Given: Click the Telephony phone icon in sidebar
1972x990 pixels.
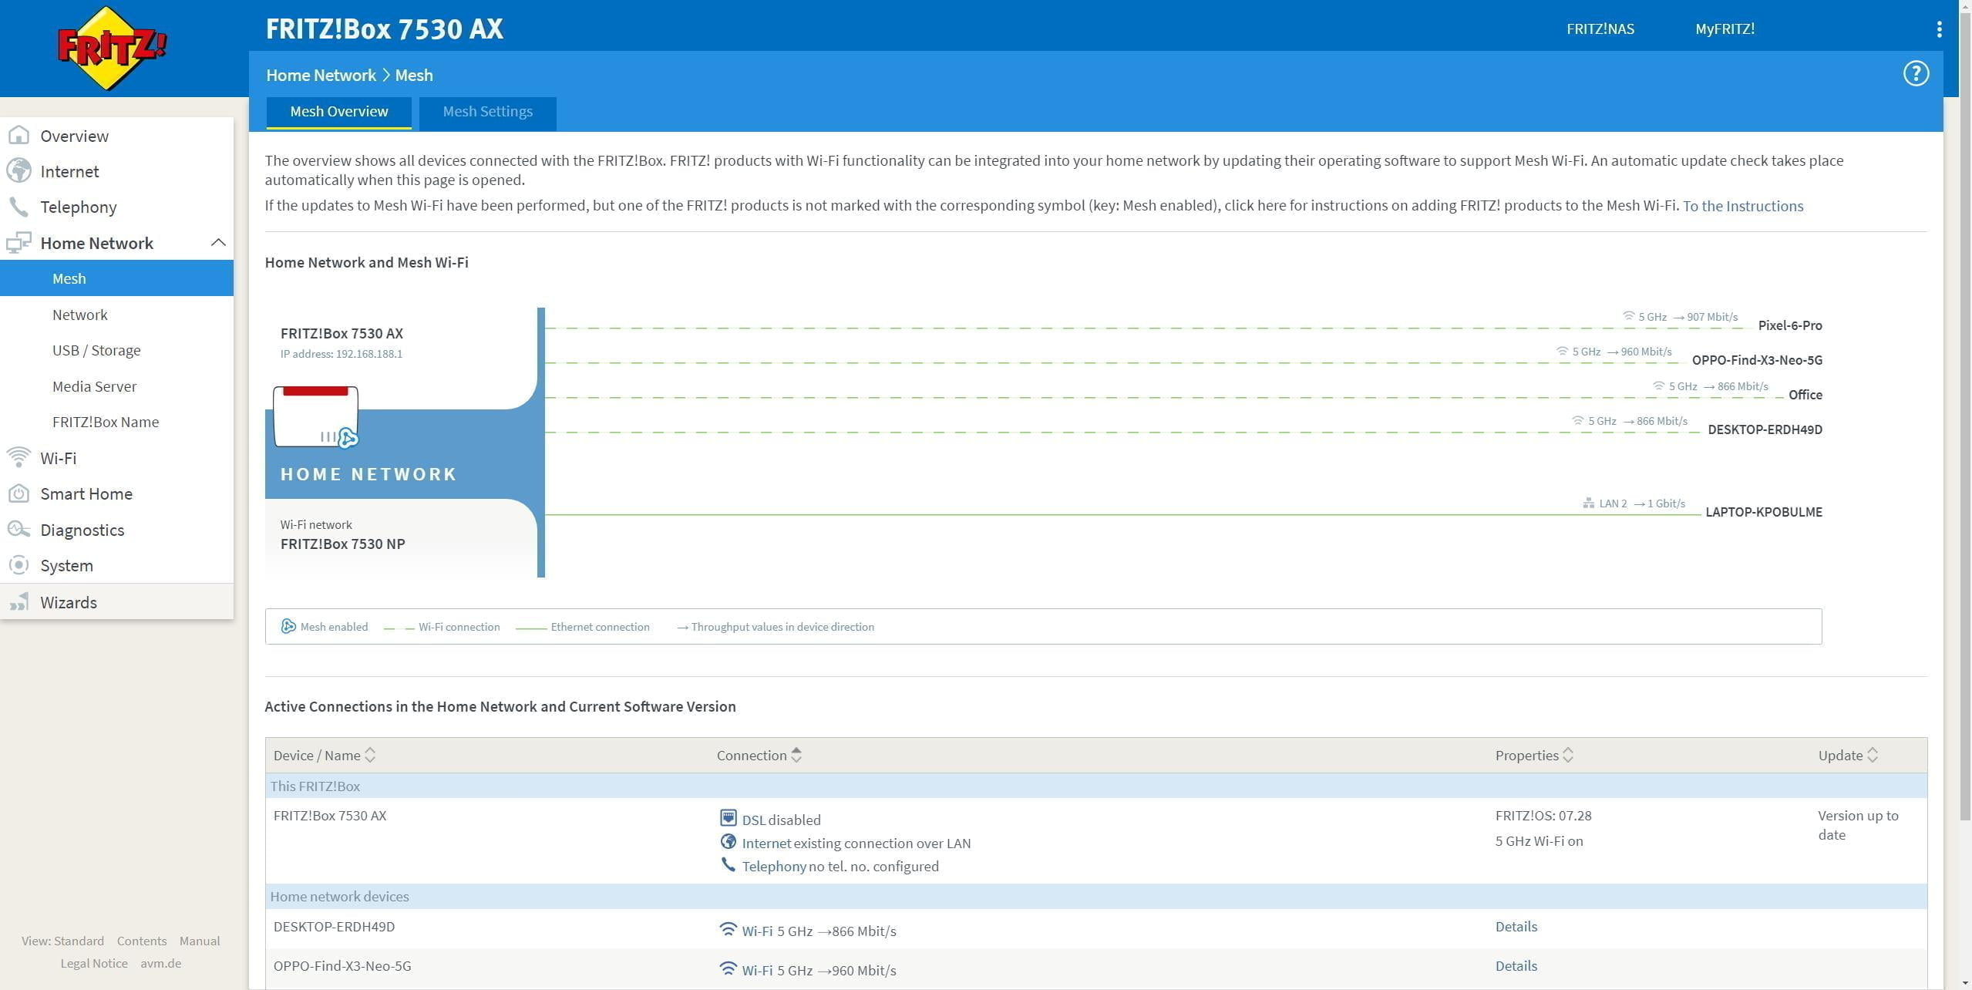Looking at the screenshot, I should [x=19, y=207].
